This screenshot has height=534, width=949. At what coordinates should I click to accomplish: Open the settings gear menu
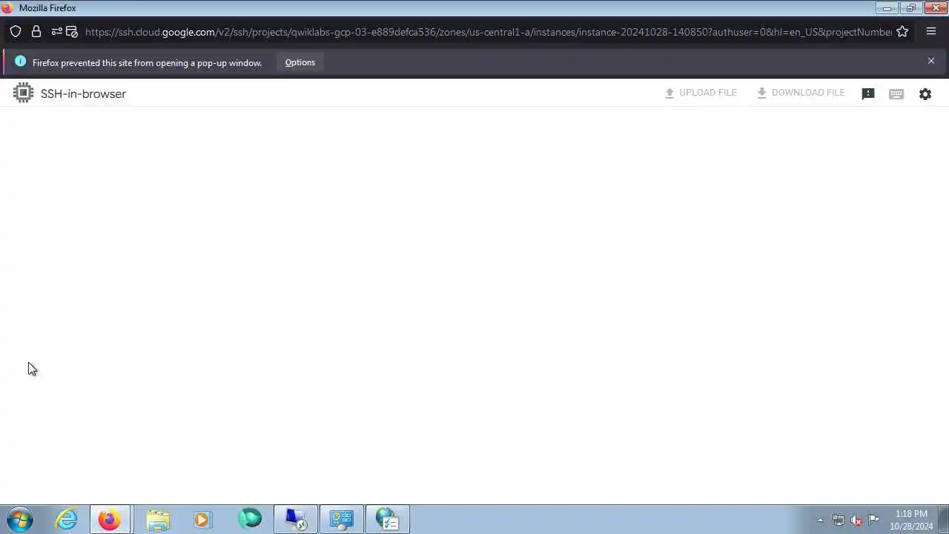(x=925, y=94)
